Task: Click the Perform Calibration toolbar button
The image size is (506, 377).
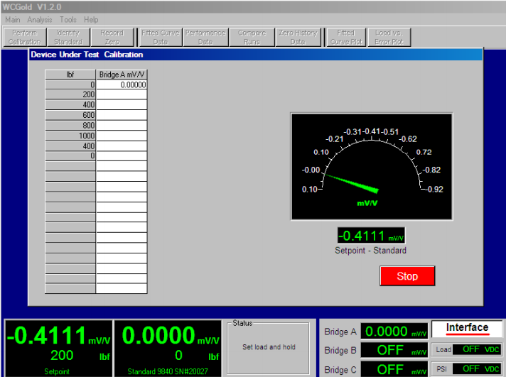Action: coord(25,37)
